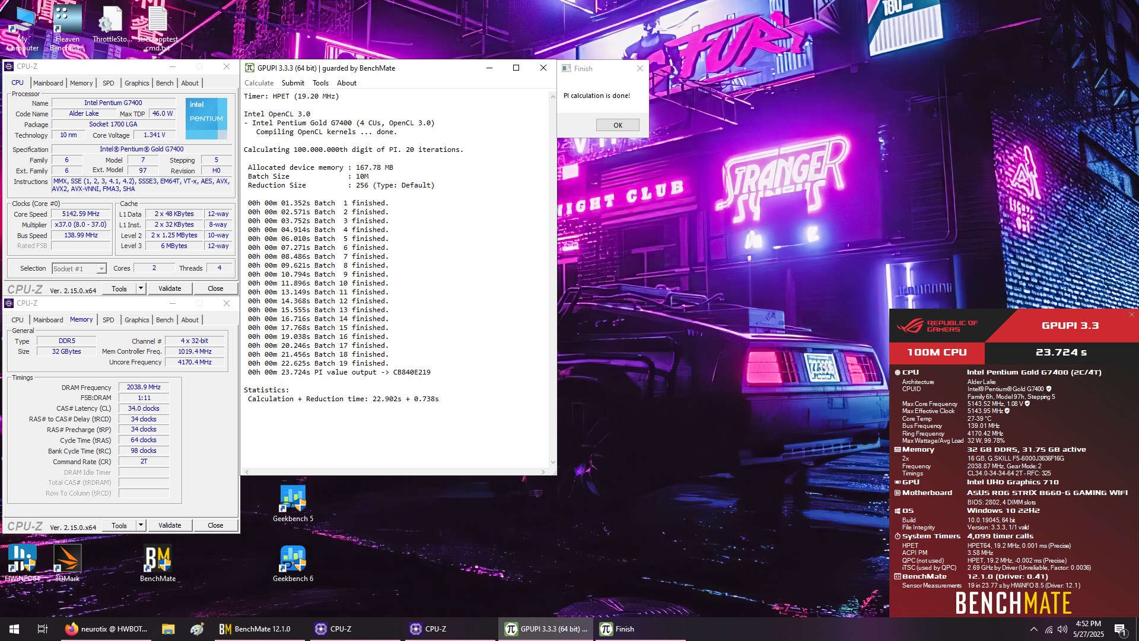This screenshot has width=1139, height=641.
Task: Click Tools button in top CPU-Z
Action: 119,288
